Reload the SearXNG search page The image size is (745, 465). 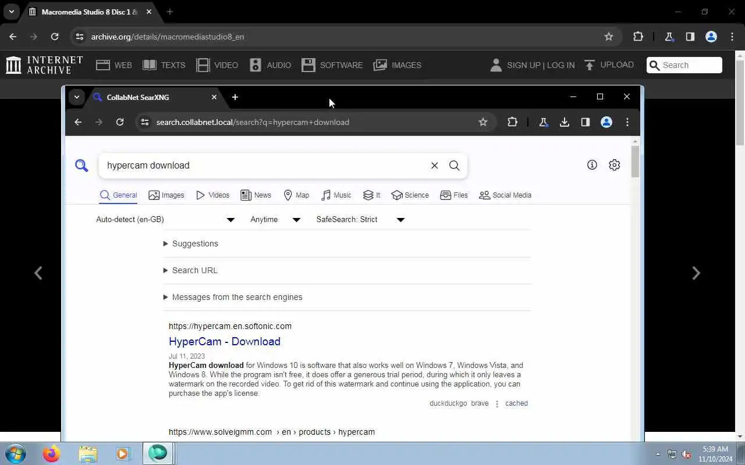pyautogui.click(x=120, y=122)
